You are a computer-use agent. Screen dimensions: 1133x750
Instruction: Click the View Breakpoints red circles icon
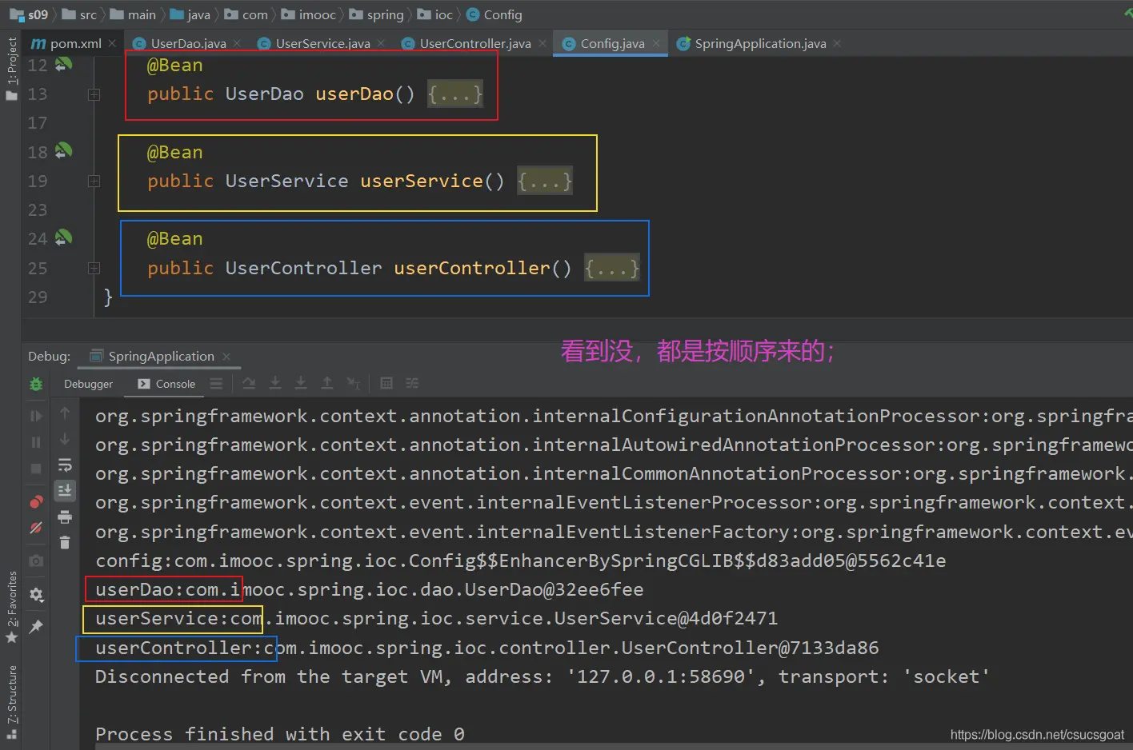36,502
